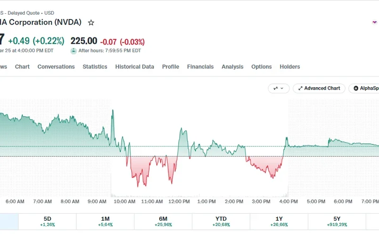Choose the 6M chart range
This screenshot has width=379, height=234.
click(163, 221)
